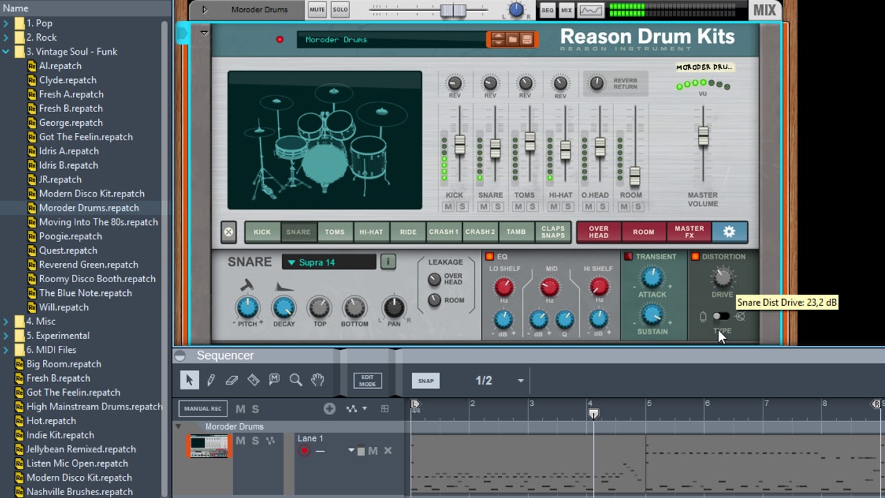Select the Razor tool in Sequencer toolbar
Viewport: 885px width, 498px height.
pos(253,380)
